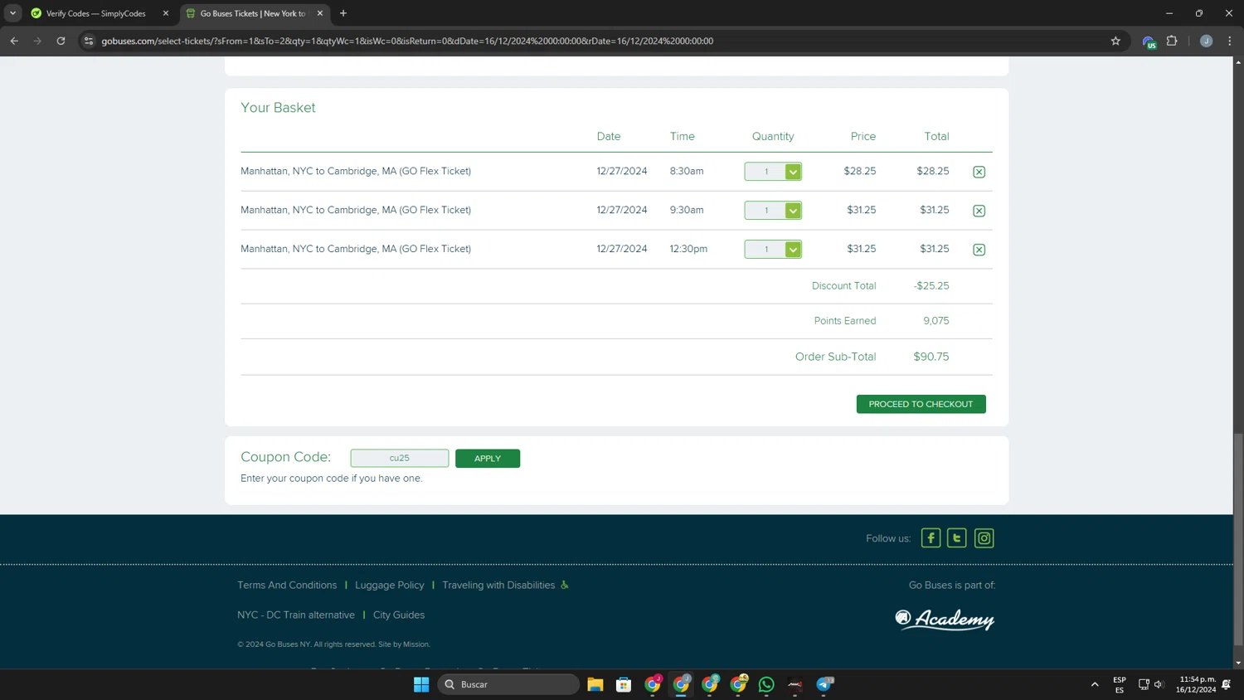Open Go Buses Twitter page icon

[957, 538]
